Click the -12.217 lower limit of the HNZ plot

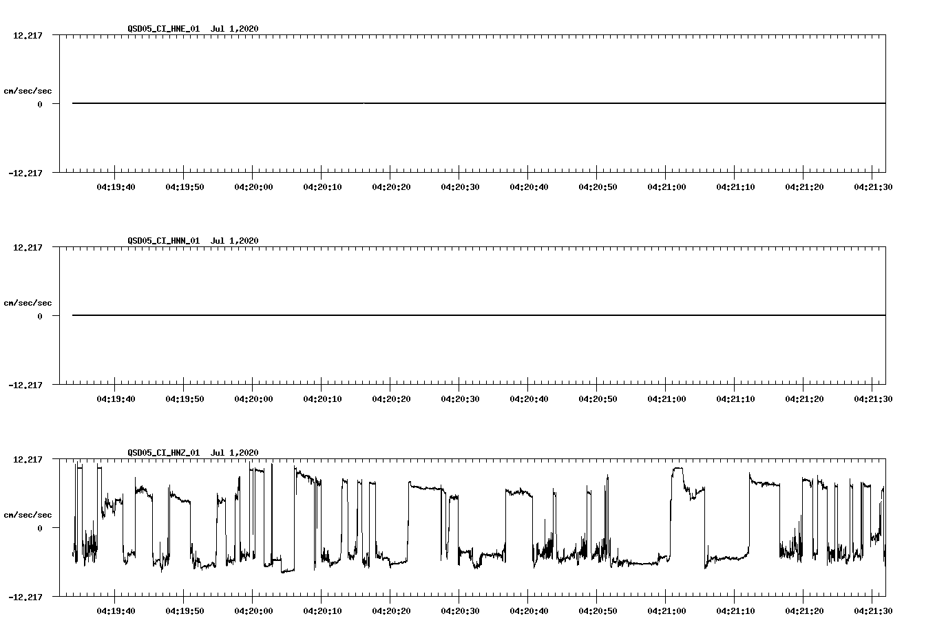(25, 597)
